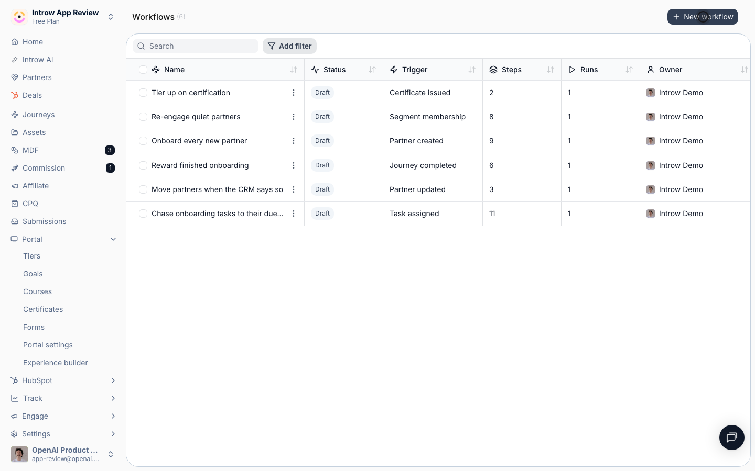Open the Re-engage quiet partners workflow
The height and width of the screenshot is (471, 755).
[x=196, y=117]
